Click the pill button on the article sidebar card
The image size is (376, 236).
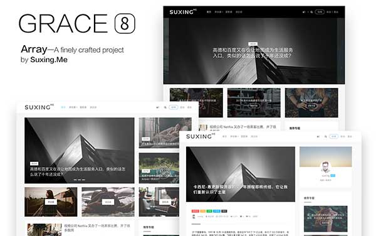tap(326, 223)
